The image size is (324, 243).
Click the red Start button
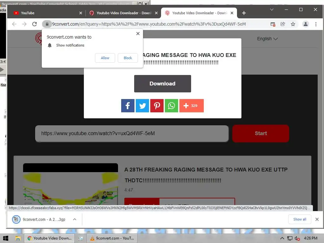coord(261,134)
